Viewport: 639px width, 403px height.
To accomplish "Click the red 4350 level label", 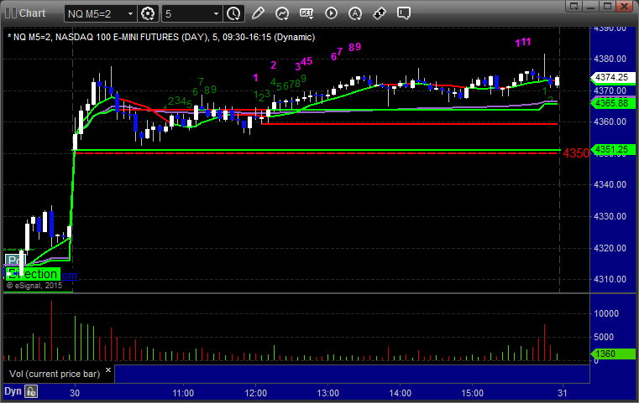I will point(576,153).
